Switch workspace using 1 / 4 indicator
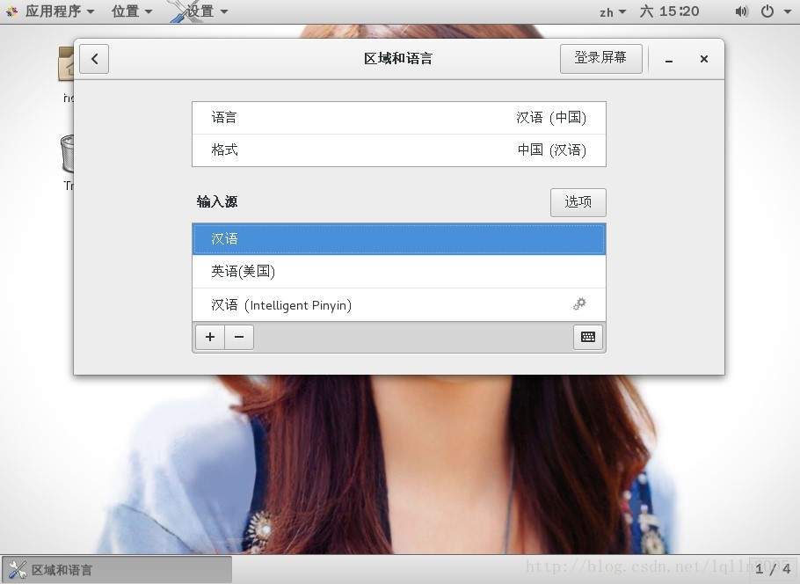Viewport: 800px width, 584px height. tap(774, 569)
